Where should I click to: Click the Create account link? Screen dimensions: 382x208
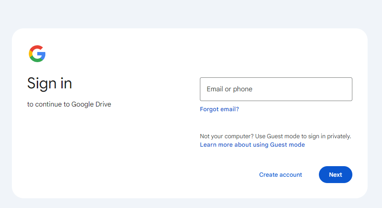pos(280,175)
